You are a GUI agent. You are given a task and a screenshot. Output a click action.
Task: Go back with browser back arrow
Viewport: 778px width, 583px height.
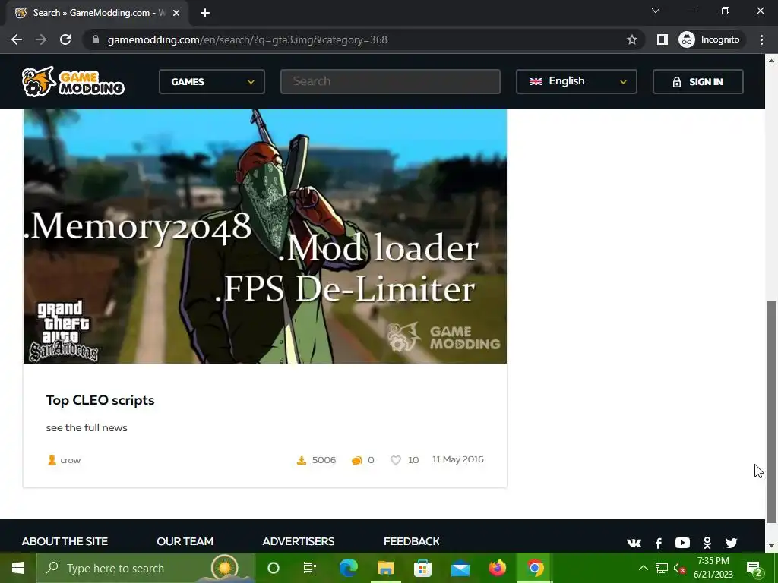(x=17, y=39)
